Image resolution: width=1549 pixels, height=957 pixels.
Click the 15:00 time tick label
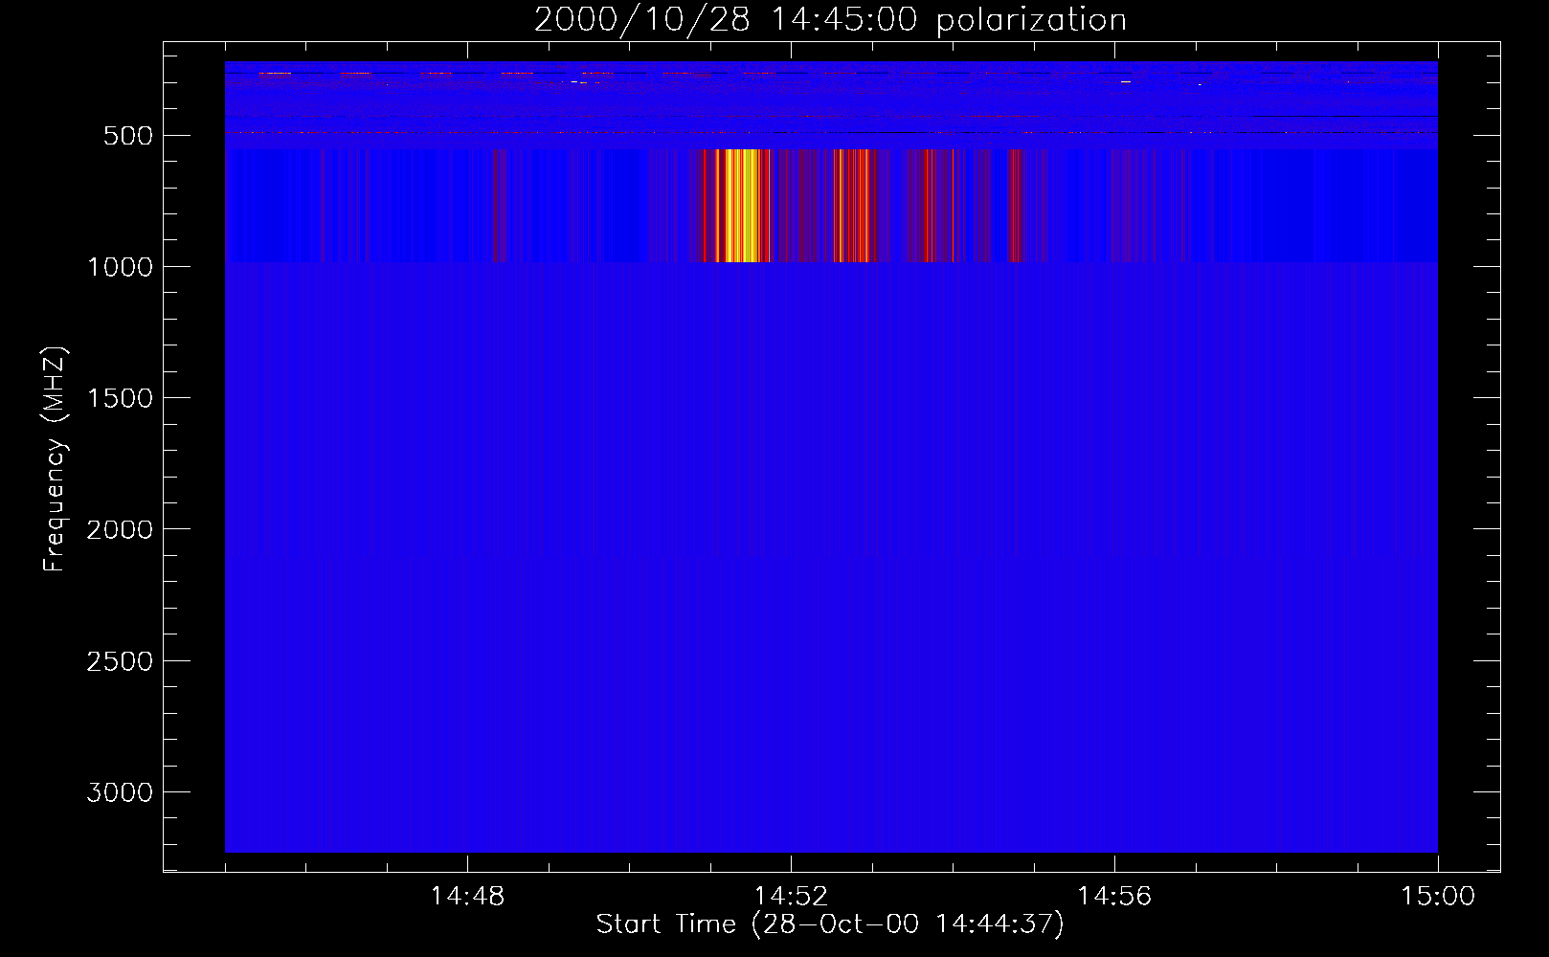pyautogui.click(x=1438, y=897)
